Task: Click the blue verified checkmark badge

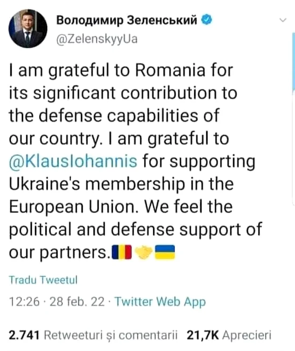Action: (207, 20)
